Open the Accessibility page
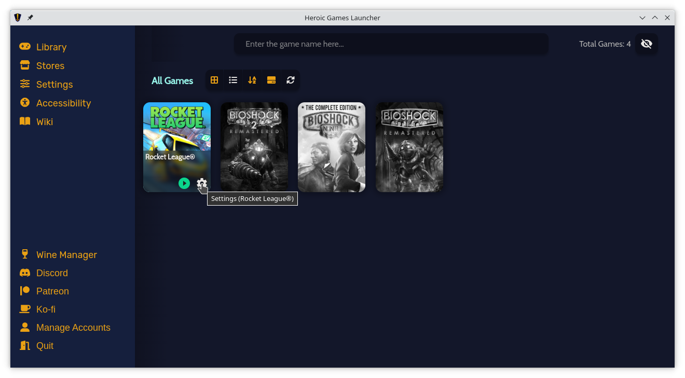 pyautogui.click(x=63, y=103)
